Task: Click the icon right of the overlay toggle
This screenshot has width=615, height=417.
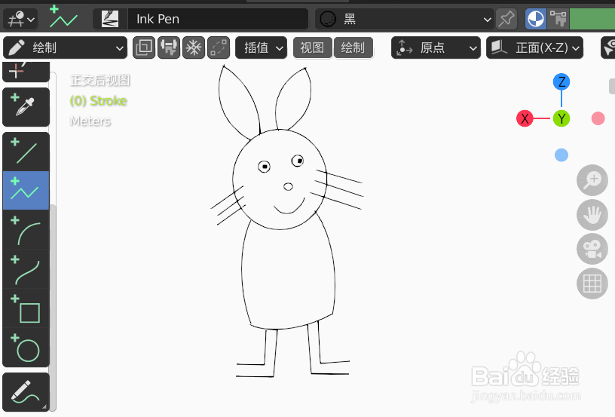Action: tap(558, 19)
